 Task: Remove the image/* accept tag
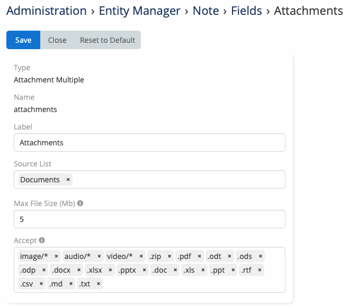coord(56,256)
